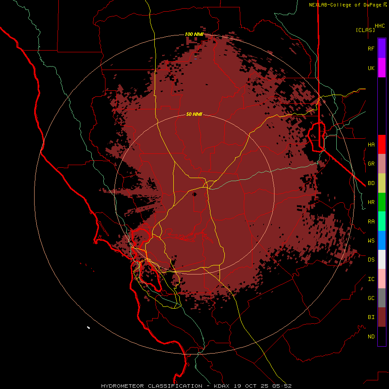Click the magenta UK color swatch in legend
The image size is (389, 389).
[382, 68]
